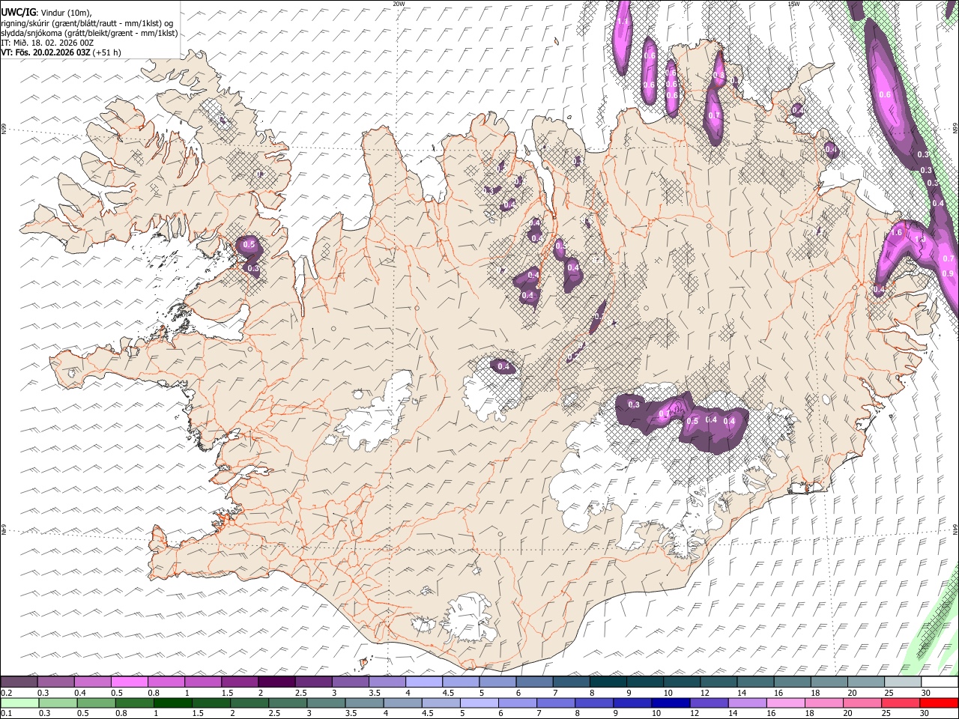Click the '2.5' number under the top legend row

pyautogui.click(x=300, y=693)
